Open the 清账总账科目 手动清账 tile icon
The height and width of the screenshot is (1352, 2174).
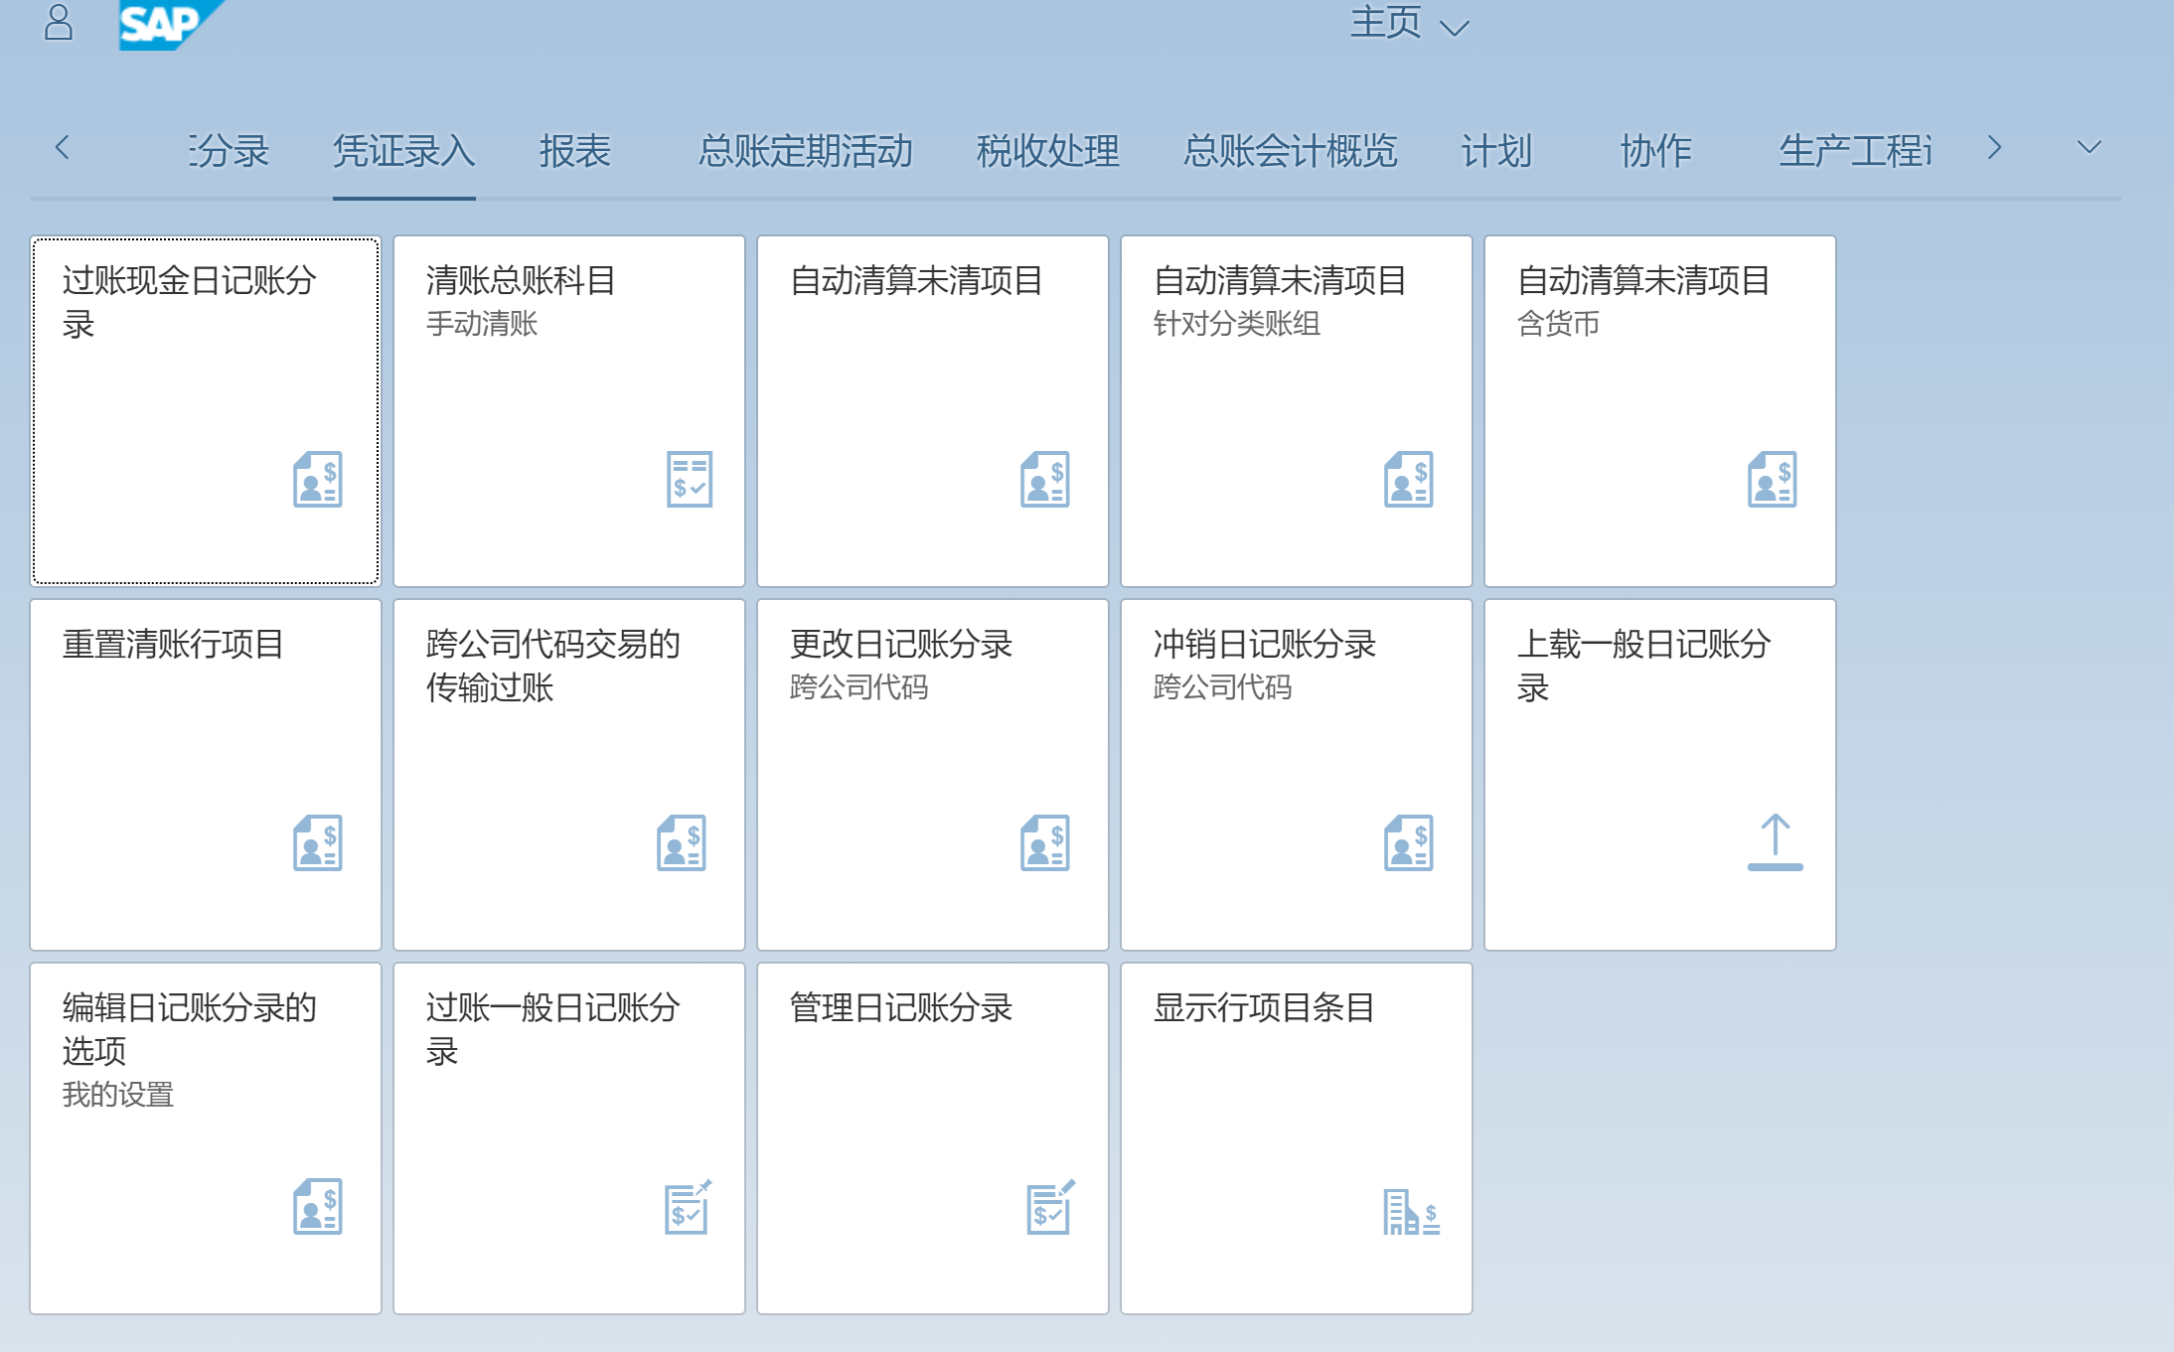point(688,481)
